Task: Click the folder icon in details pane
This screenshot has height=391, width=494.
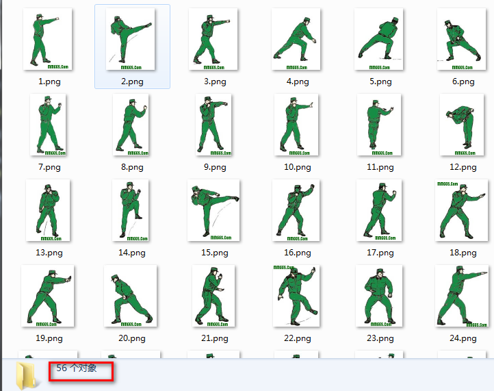Action: [x=27, y=376]
